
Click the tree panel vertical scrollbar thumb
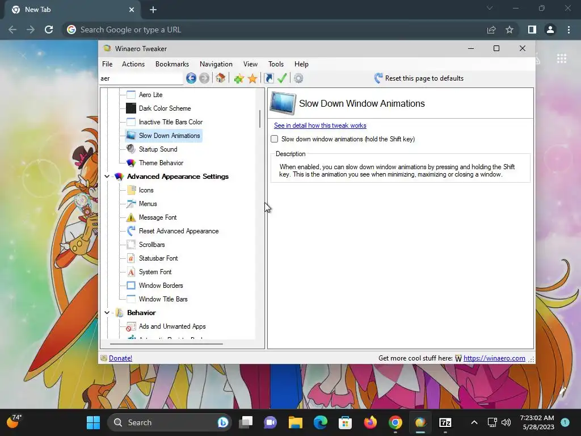[260, 119]
